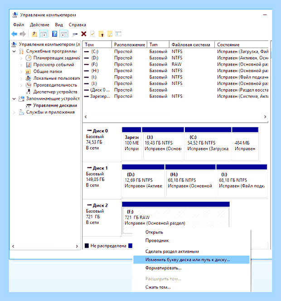Click the Up one level folder icon
The image size is (281, 301).
point(34,34)
